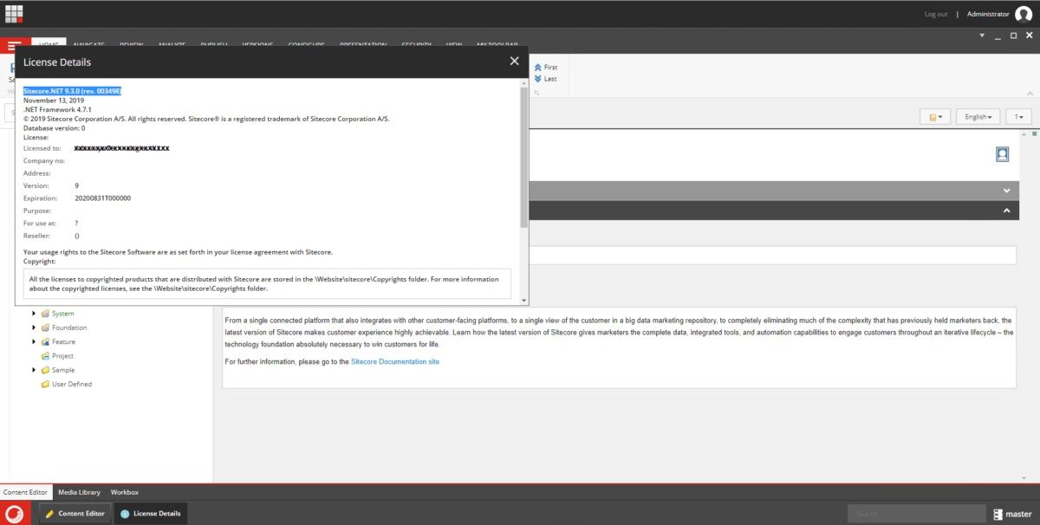Select the Project tree item label
This screenshot has width=1040, height=525.
(62, 355)
